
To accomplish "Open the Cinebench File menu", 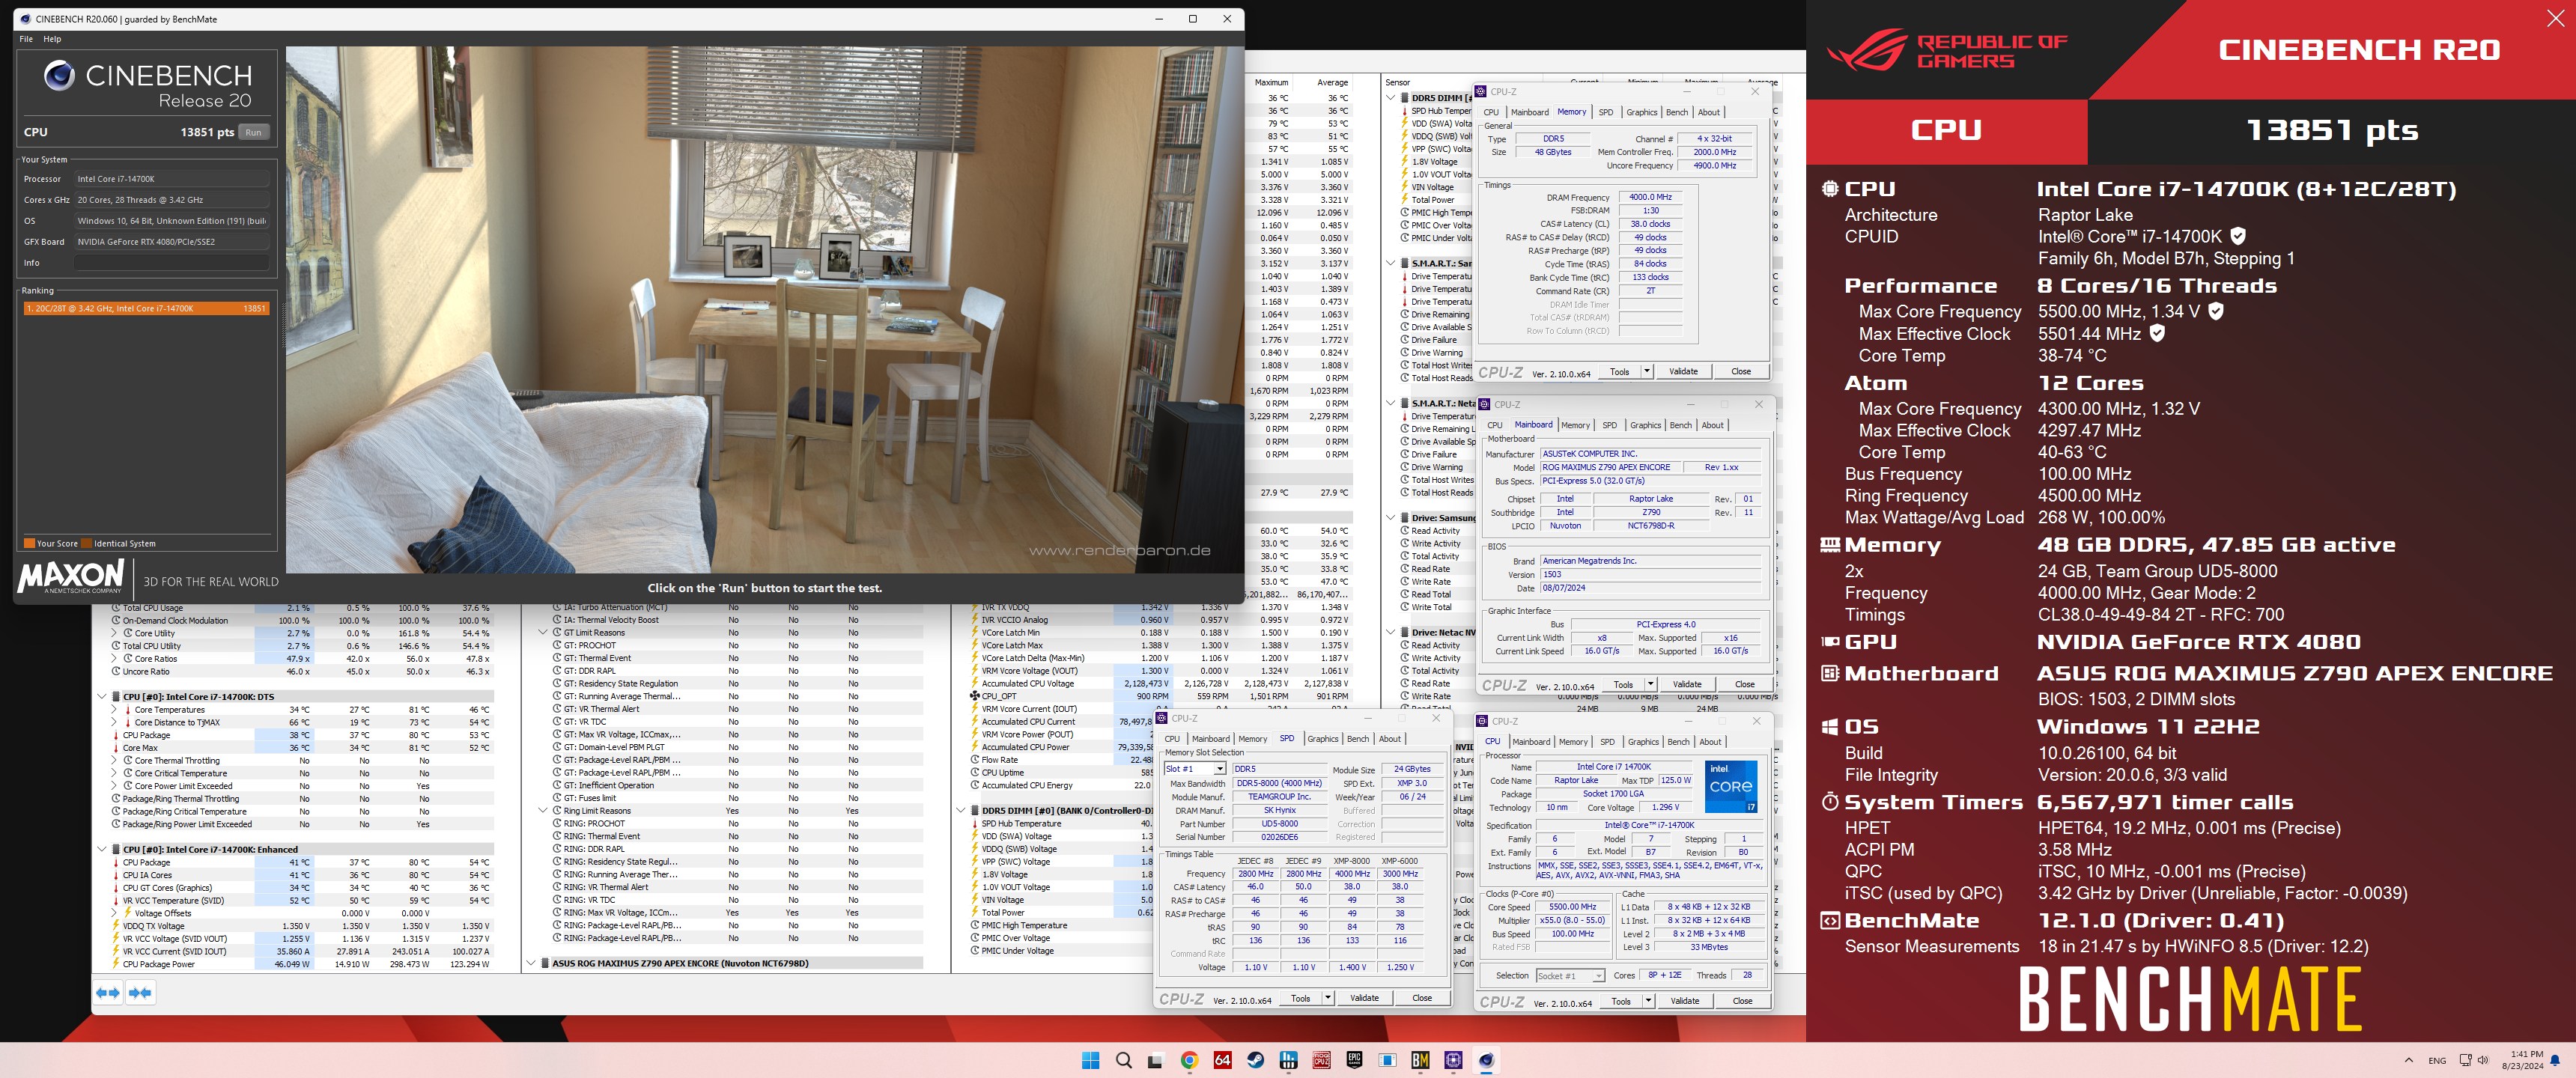I will 26,39.
